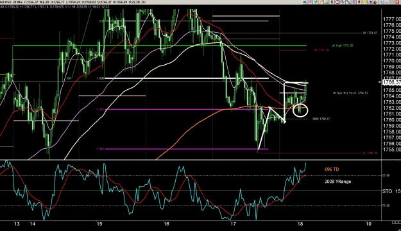Image resolution: width=401 pixels, height=231 pixels.
Task: Click date label 19 on time axis
Action: (x=368, y=224)
